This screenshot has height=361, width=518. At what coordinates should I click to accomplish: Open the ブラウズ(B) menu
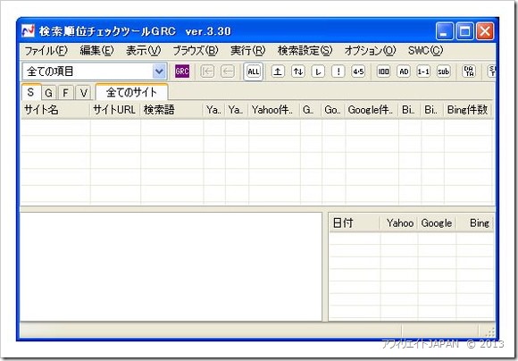(196, 51)
